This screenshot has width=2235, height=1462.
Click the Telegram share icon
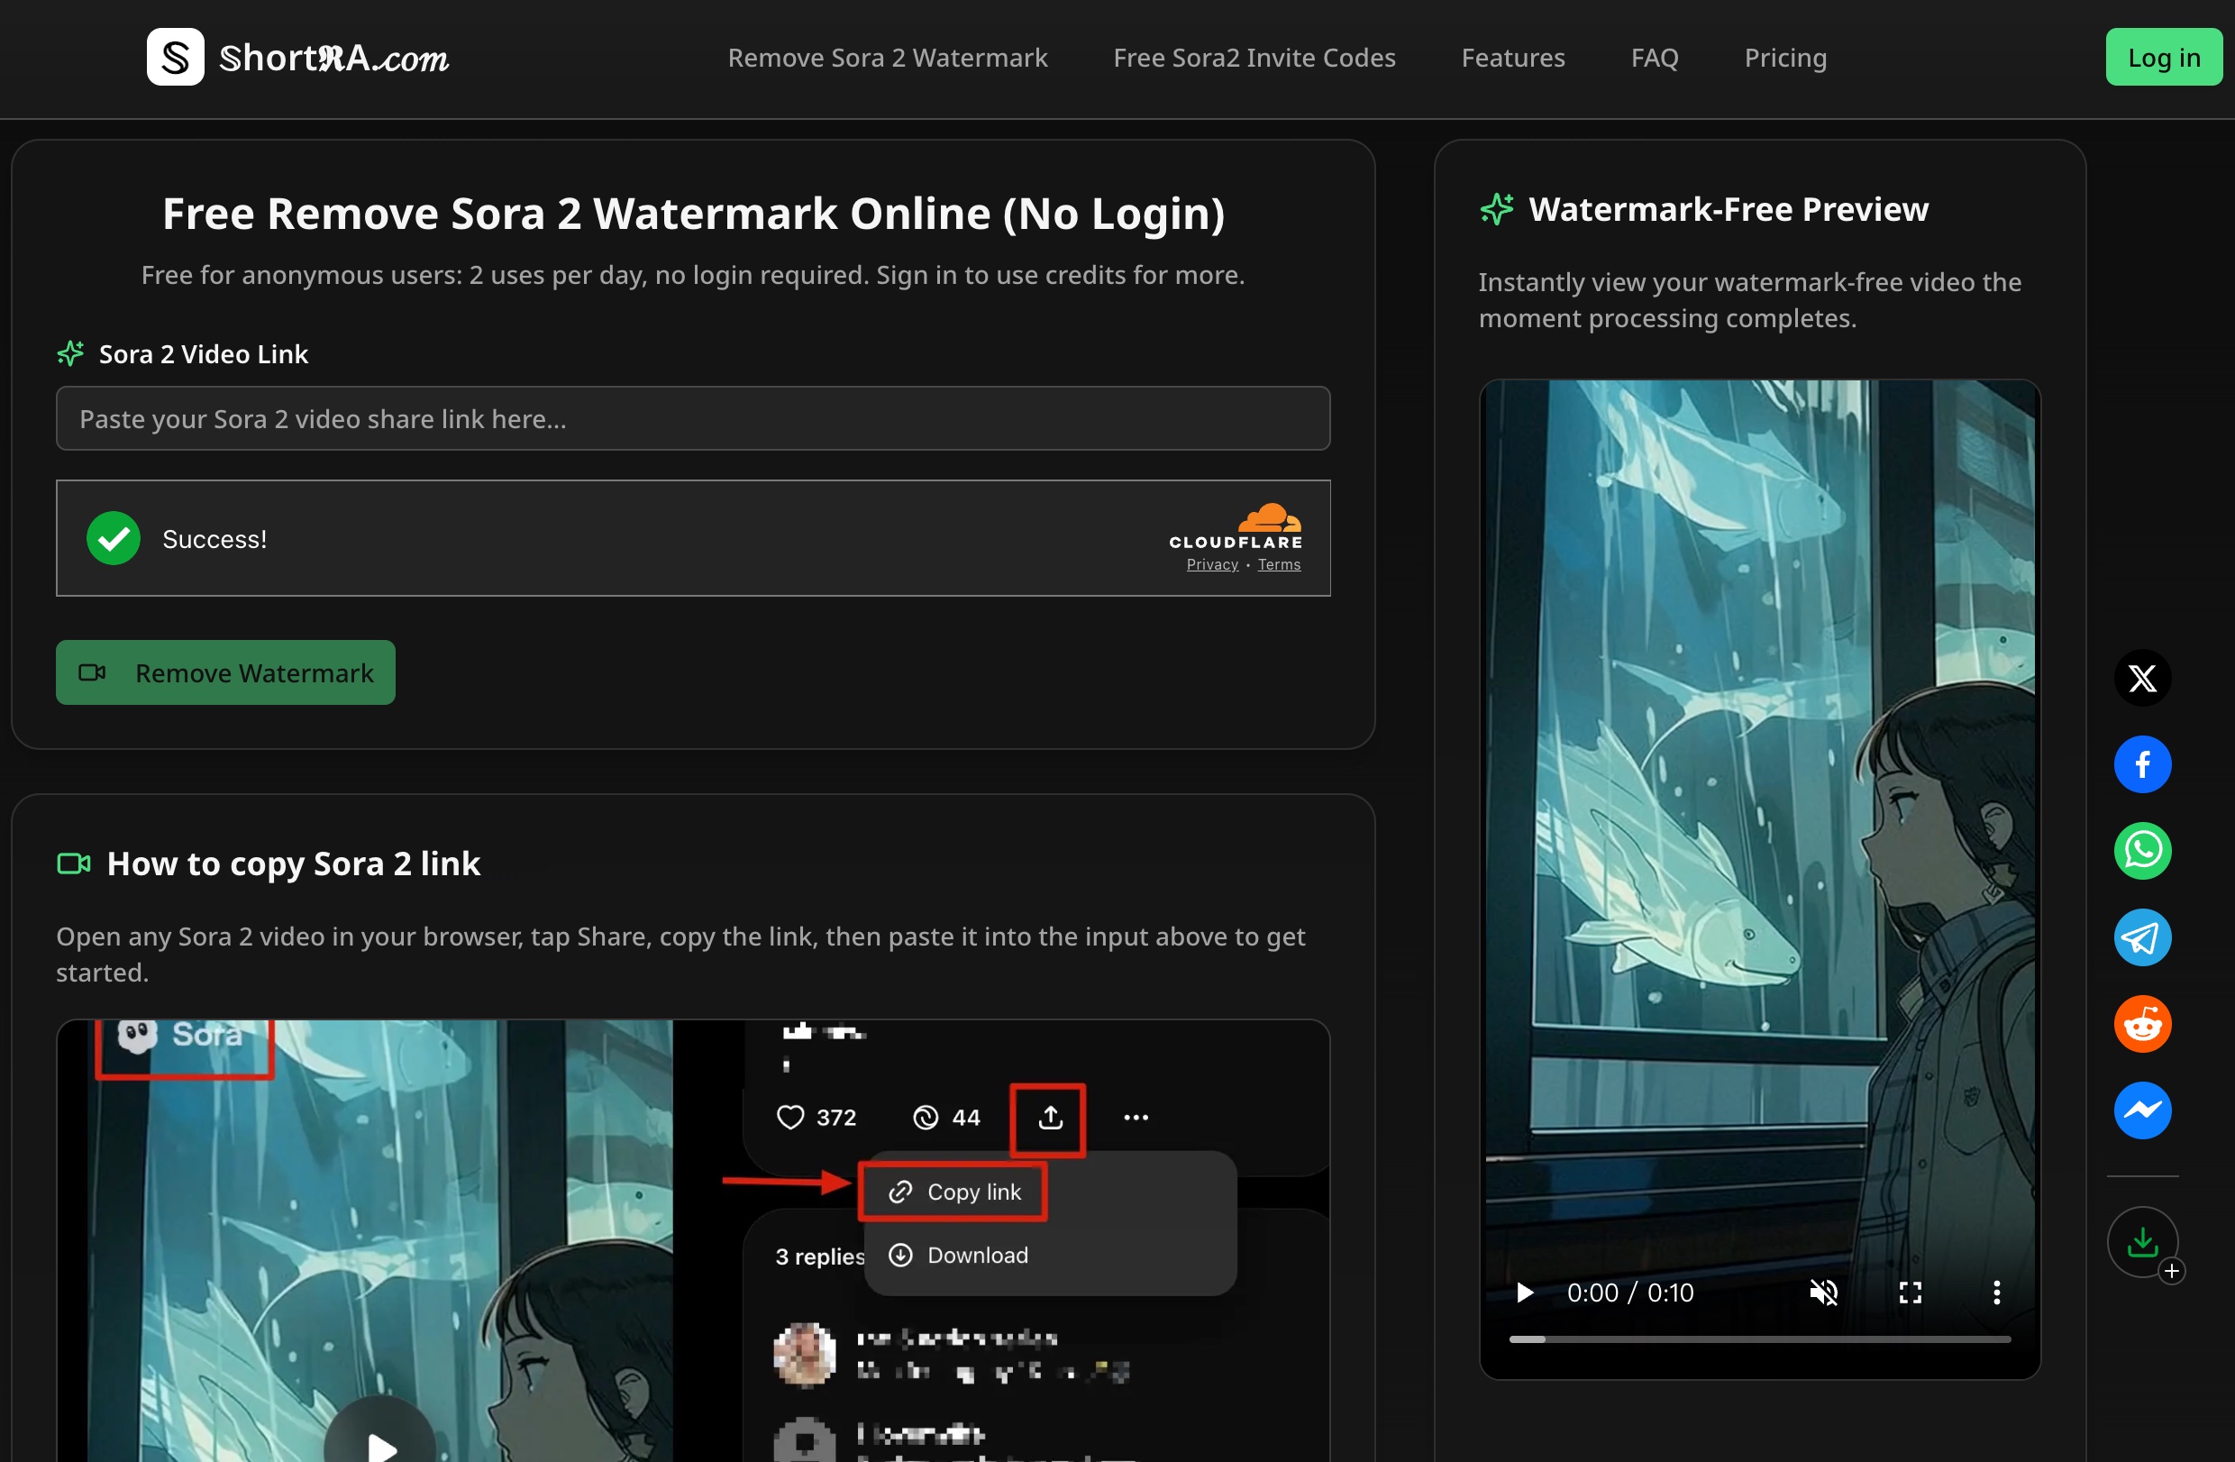tap(2141, 937)
